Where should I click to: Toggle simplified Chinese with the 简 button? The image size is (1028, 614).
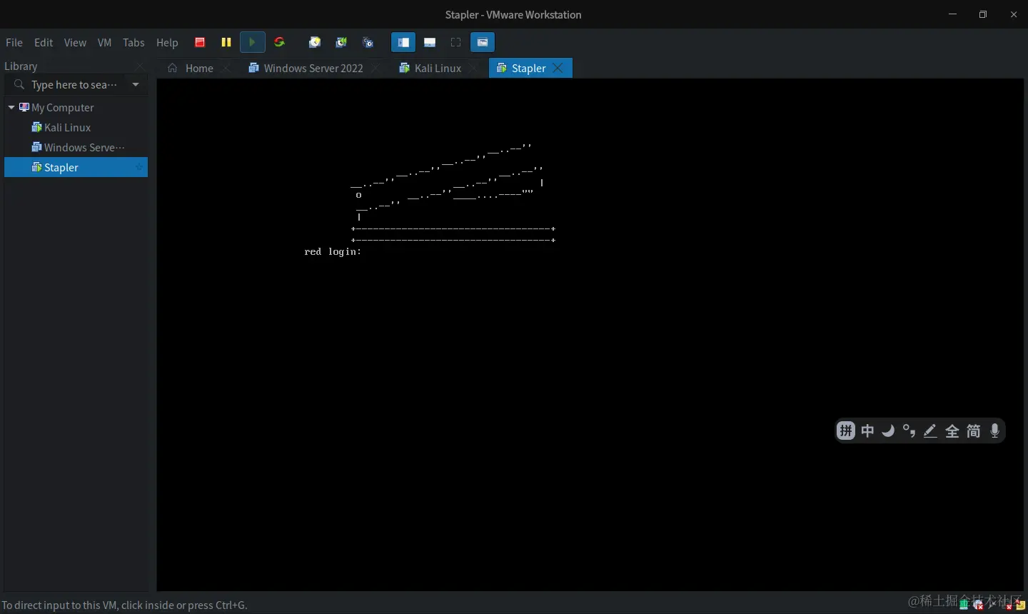[974, 431]
